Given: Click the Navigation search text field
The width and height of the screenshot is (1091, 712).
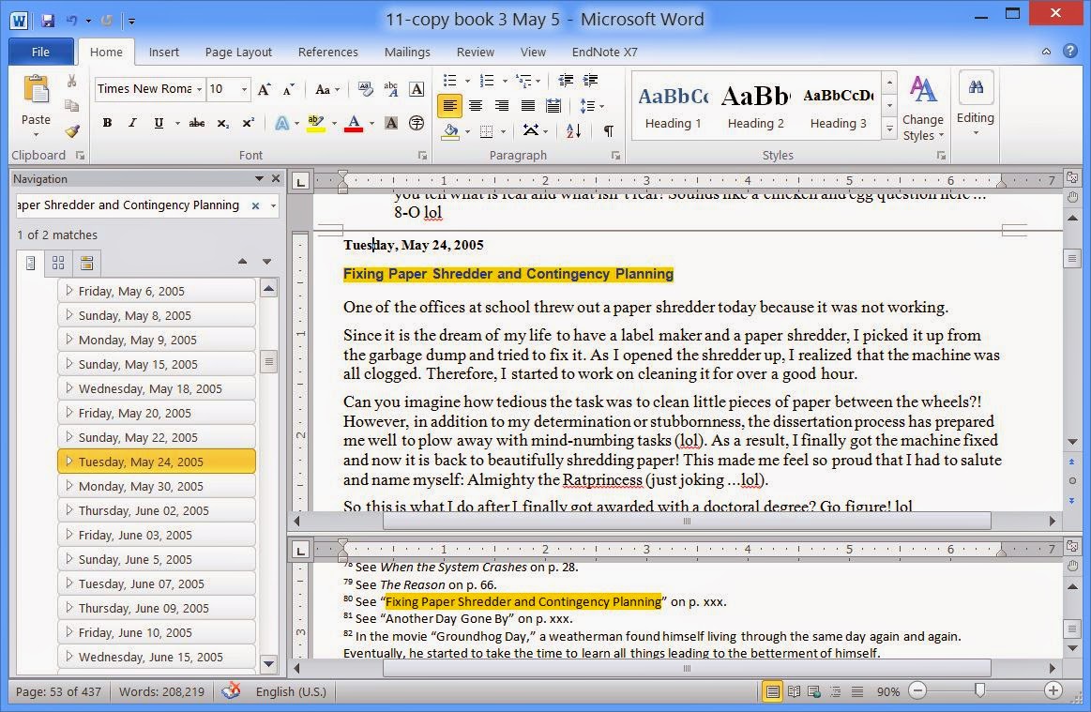Looking at the screenshot, I should point(132,205).
